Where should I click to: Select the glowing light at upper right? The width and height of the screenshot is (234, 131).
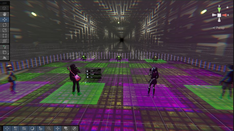203,12
